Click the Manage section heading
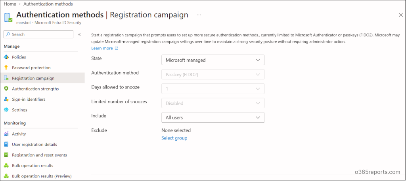 11,47
